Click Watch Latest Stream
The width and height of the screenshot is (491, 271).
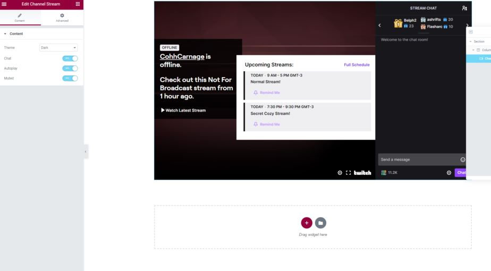tap(183, 111)
